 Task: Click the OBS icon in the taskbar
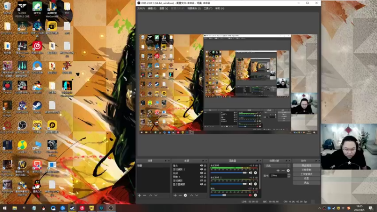click(x=111, y=208)
